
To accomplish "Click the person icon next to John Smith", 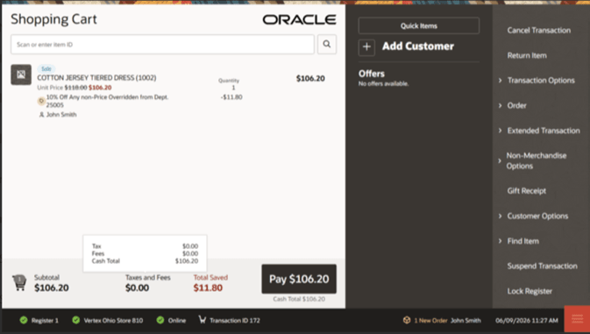I will click(41, 115).
